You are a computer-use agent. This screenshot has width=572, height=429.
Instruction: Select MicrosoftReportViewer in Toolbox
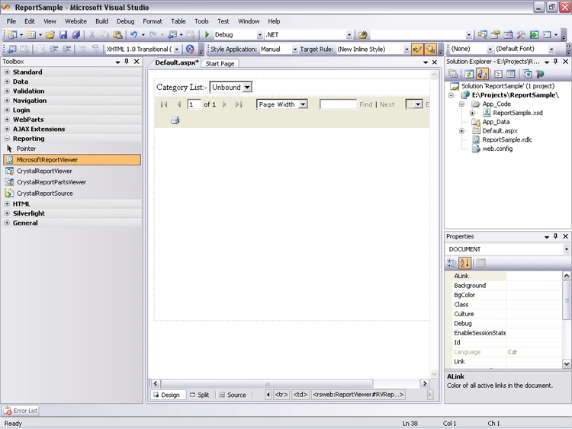[x=72, y=160]
